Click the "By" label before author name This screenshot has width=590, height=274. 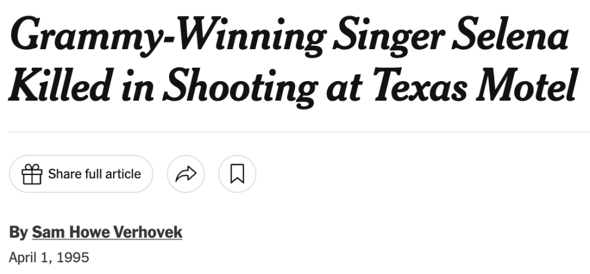17,233
